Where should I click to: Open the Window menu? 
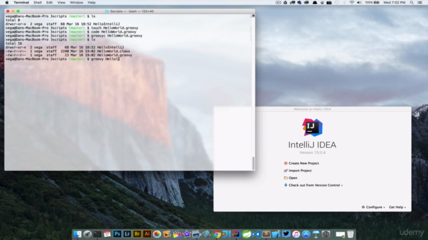tap(76, 3)
